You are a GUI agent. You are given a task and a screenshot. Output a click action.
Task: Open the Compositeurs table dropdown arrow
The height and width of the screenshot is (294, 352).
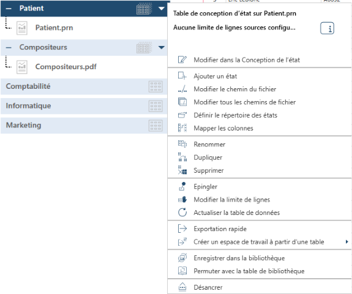click(162, 47)
